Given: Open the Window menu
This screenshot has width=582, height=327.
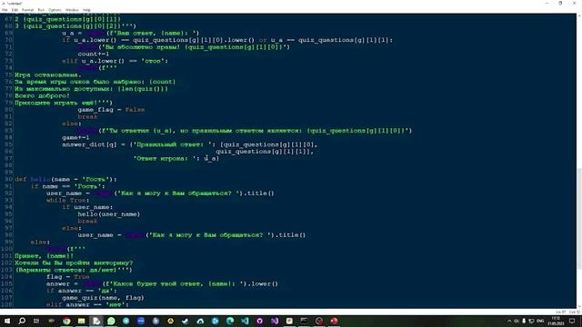Looking at the screenshot, I should [72, 10].
